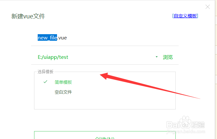Select the 简单模板 template

63,82
